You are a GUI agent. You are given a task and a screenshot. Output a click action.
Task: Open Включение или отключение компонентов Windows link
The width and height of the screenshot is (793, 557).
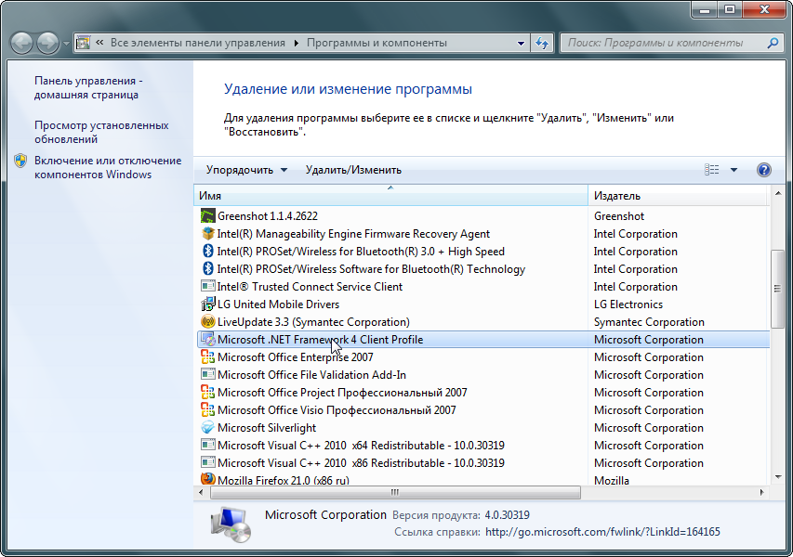[108, 168]
